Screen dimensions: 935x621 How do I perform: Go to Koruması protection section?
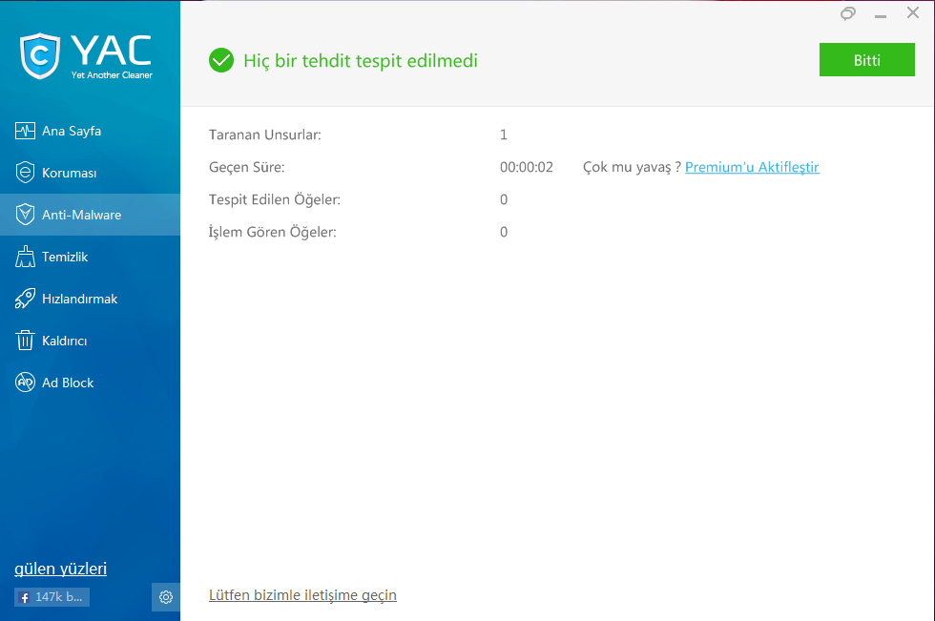point(90,173)
